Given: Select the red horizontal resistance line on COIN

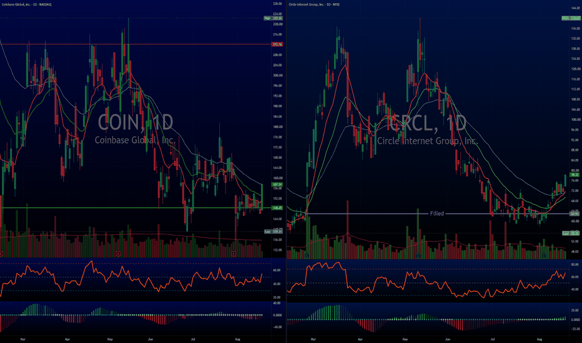Looking at the screenshot, I should click(x=136, y=44).
